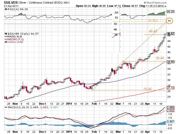The height and width of the screenshot is (134, 176).
Task: Click the High 46.65 value
Action: click(x=99, y=6)
